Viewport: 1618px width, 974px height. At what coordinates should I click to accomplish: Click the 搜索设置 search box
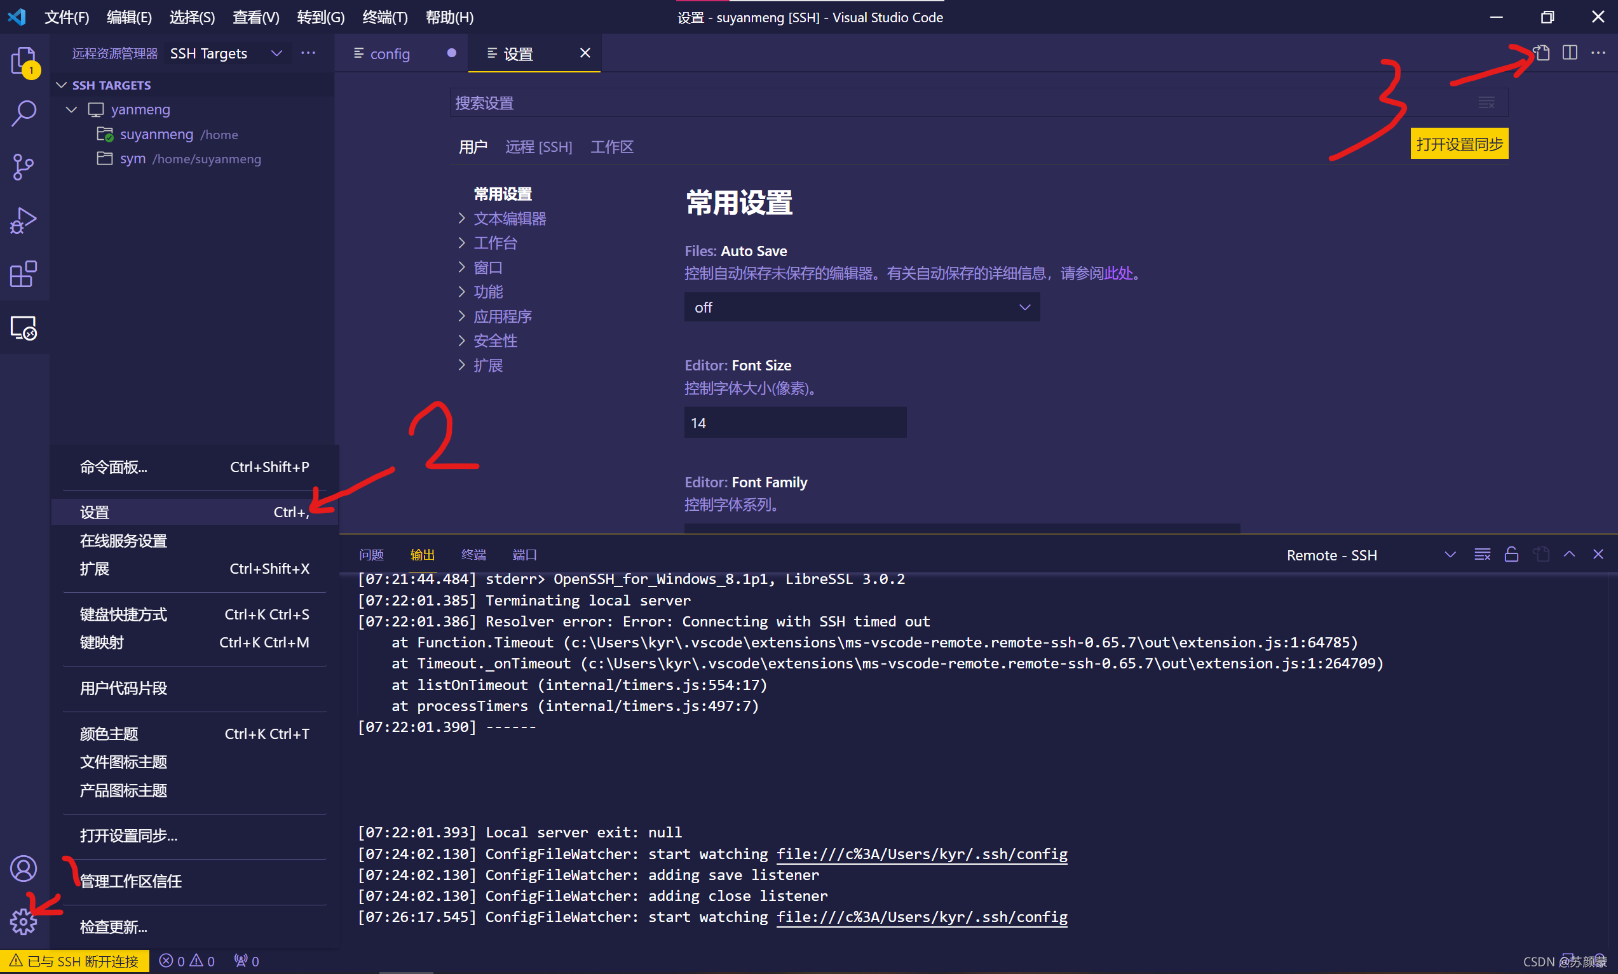[x=979, y=103]
